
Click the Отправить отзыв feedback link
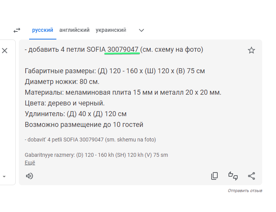(245, 191)
